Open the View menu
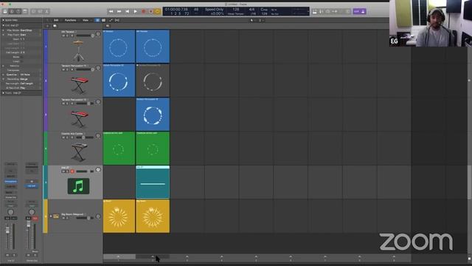The width and height of the screenshot is (472, 266). (86, 20)
